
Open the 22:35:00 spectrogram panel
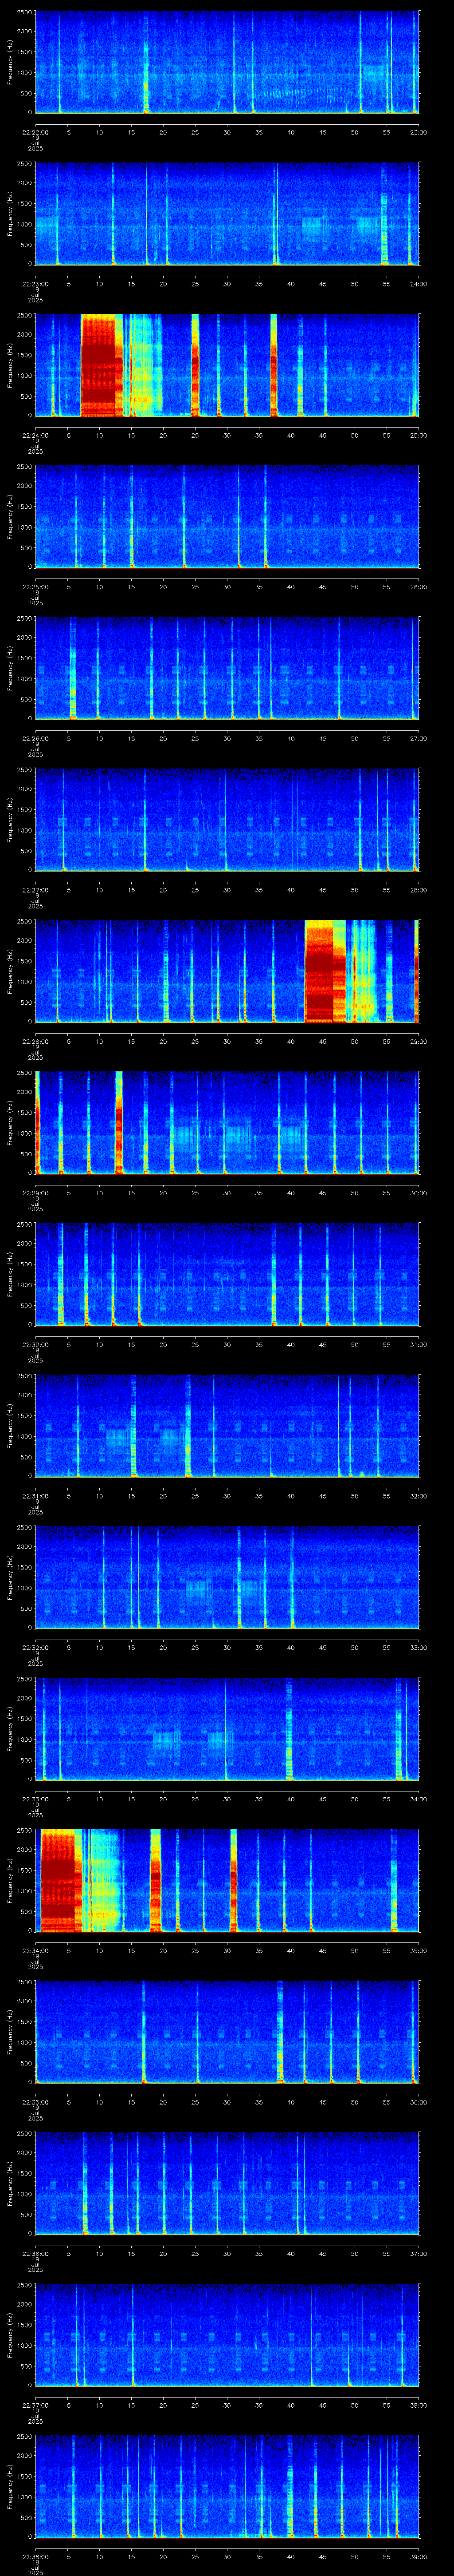point(227,2033)
